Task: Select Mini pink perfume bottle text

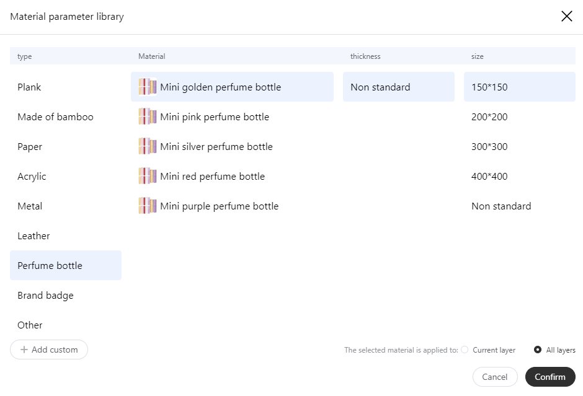Action: click(x=215, y=117)
